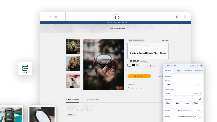Open the width unit % dropdown

199,111
